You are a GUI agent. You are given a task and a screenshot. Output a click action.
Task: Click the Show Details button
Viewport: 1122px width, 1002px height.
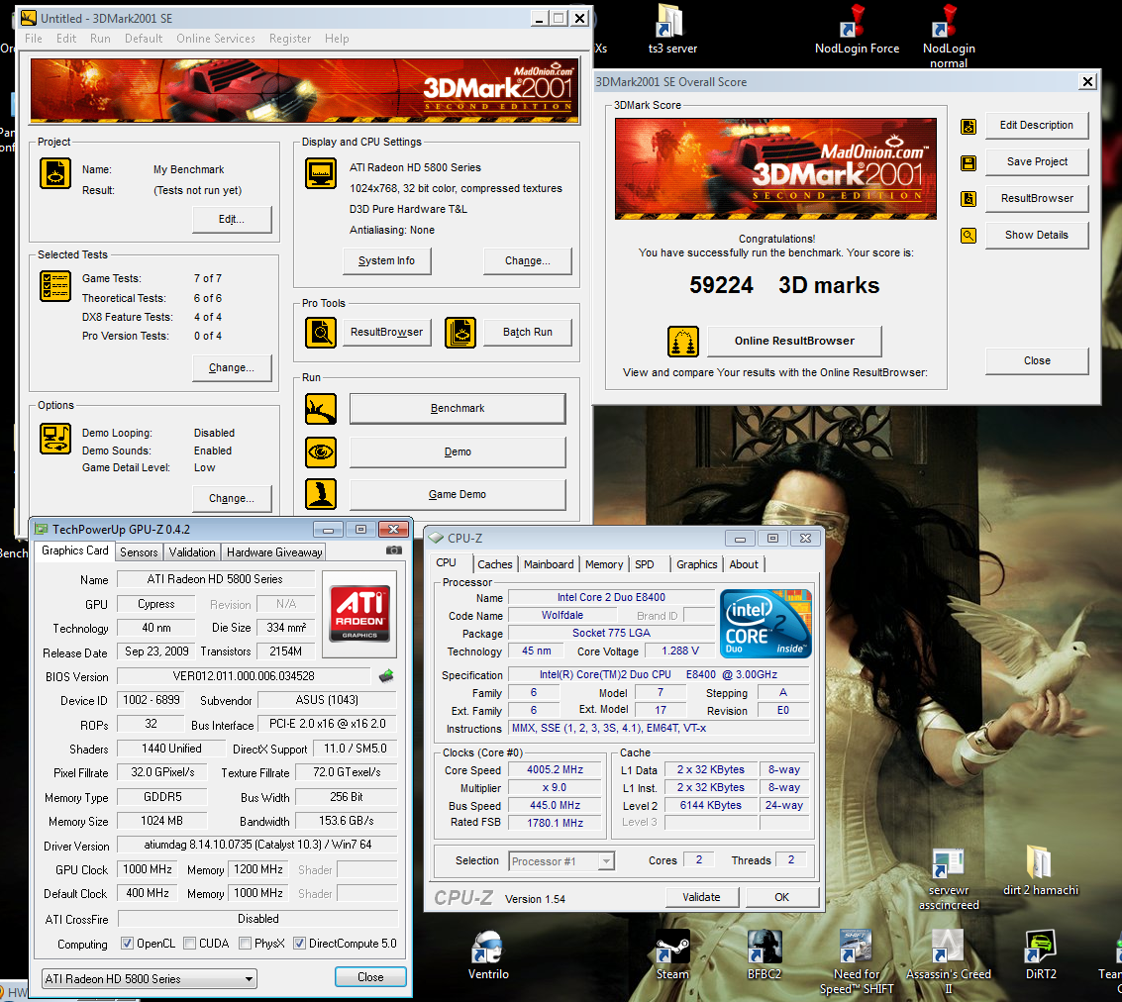[x=1036, y=236]
